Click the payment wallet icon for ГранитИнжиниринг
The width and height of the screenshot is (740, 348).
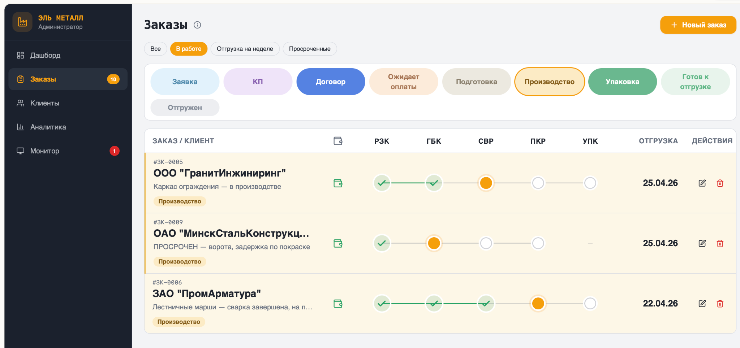pos(338,183)
